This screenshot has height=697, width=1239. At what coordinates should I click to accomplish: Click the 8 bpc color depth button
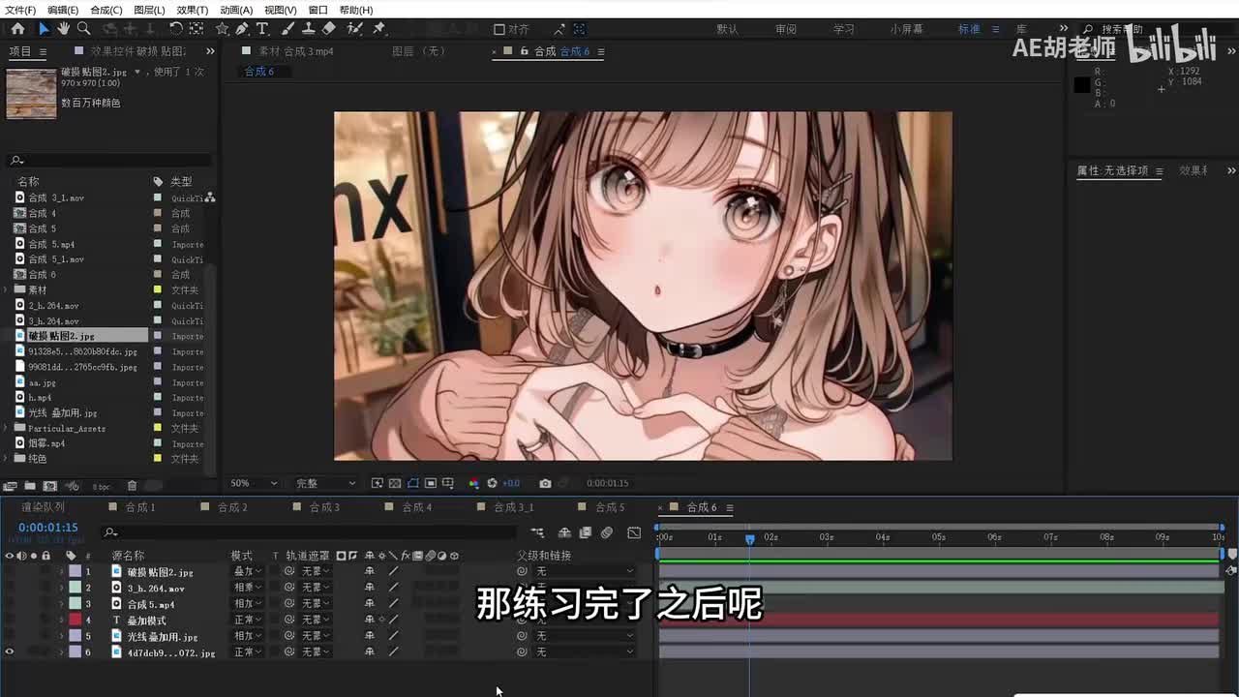pyautogui.click(x=102, y=486)
